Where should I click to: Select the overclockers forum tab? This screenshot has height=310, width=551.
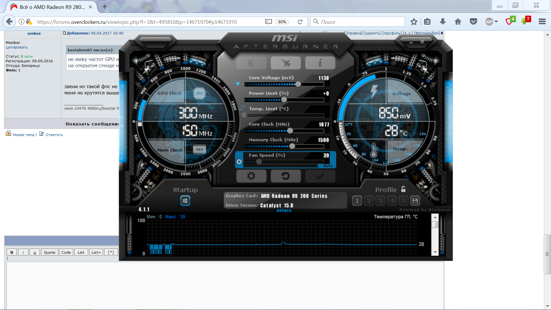[x=52, y=7]
